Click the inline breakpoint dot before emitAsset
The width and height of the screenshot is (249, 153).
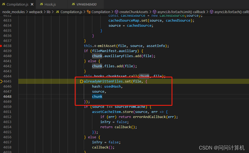[x=95, y=46]
